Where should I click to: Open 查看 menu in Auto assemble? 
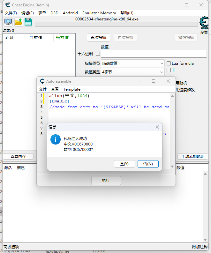55,89
